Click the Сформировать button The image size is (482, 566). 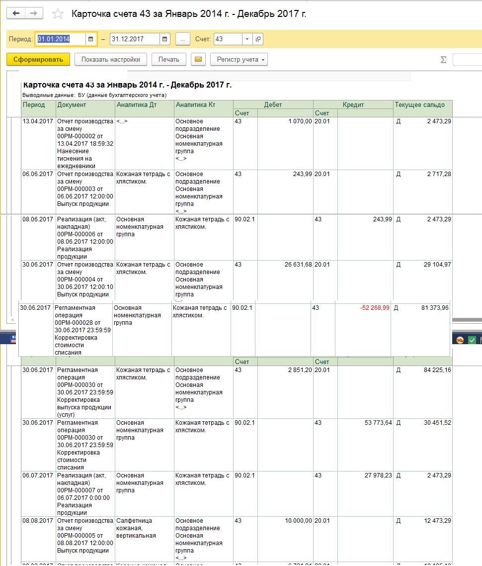(38, 60)
